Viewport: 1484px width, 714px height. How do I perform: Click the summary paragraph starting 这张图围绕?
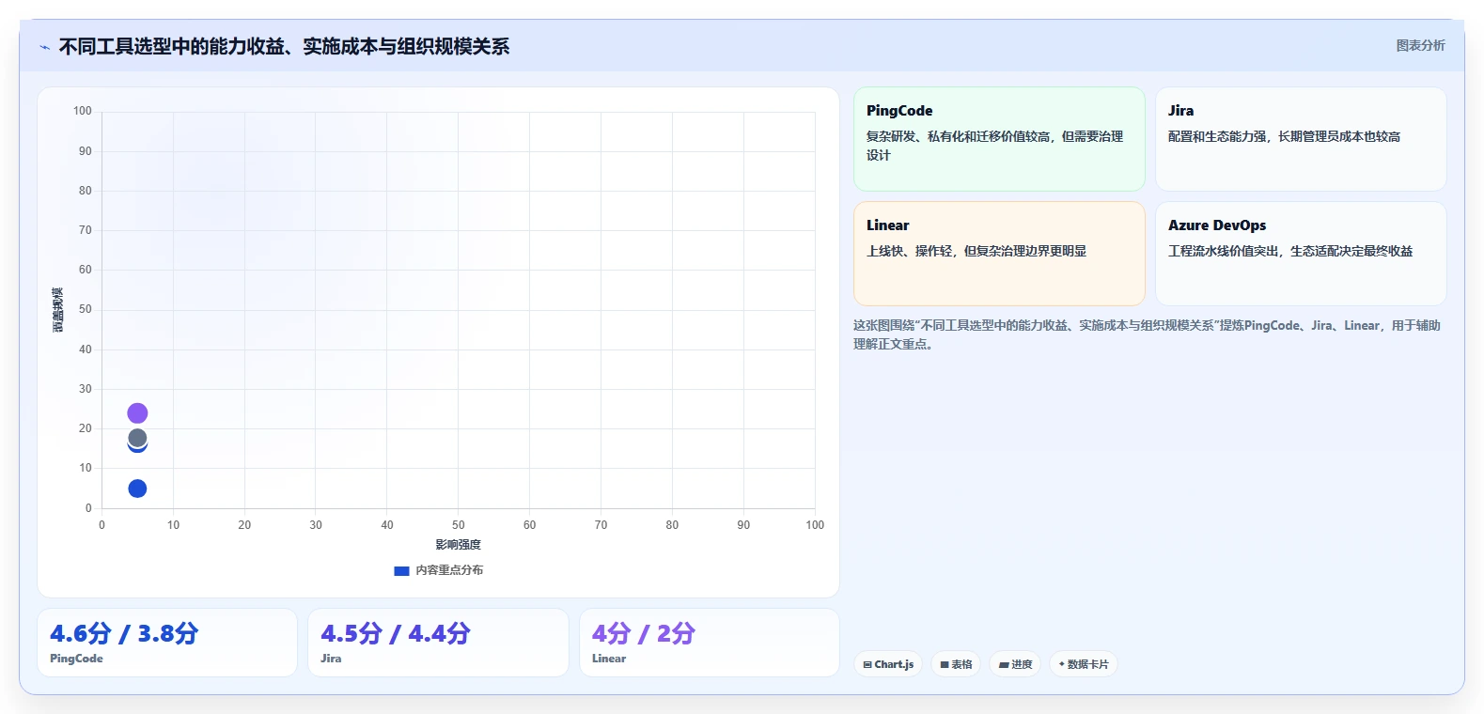pos(1147,334)
